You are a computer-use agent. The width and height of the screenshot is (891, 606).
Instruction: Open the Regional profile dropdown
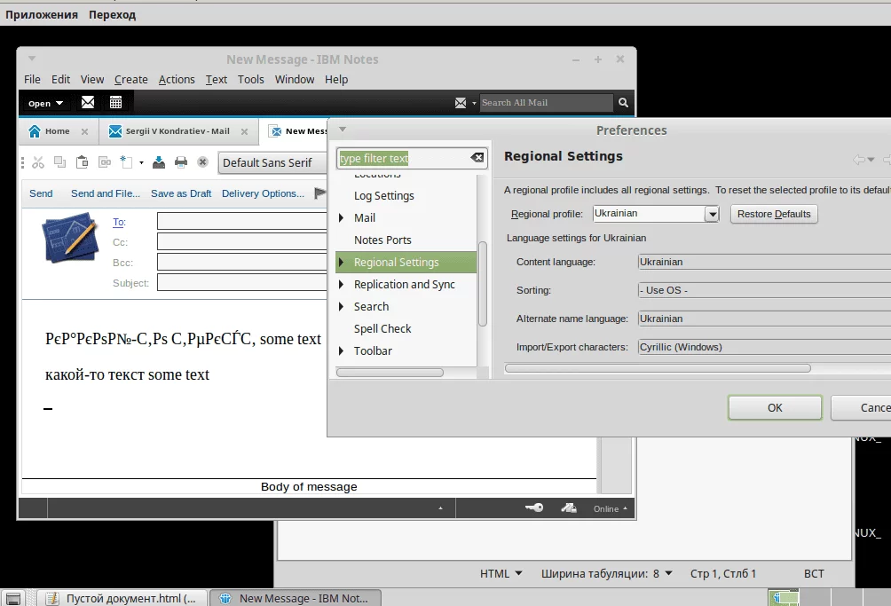[711, 214]
